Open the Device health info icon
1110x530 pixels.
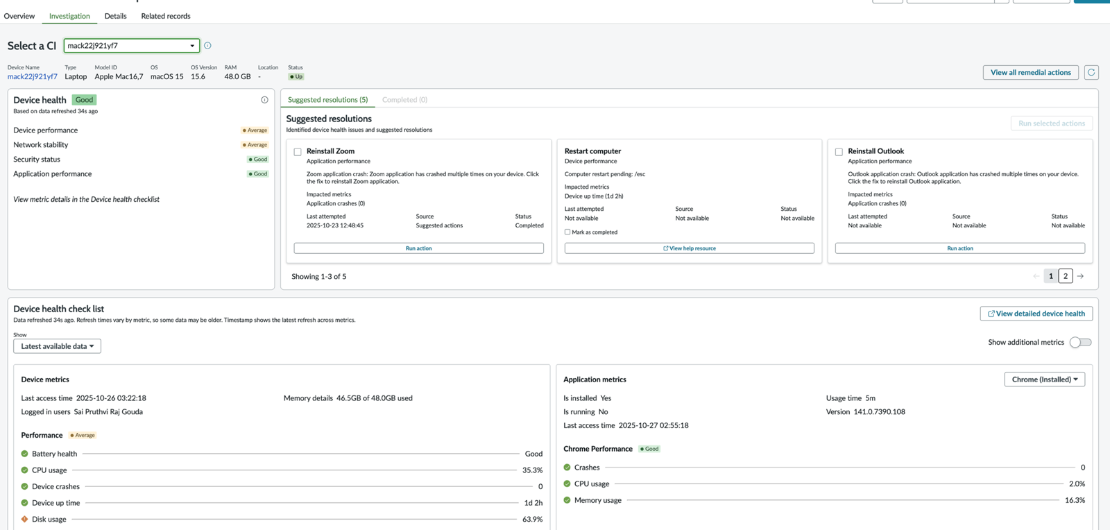click(264, 100)
